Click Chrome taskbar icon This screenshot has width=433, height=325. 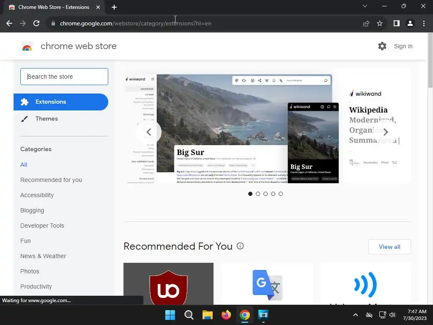click(x=245, y=315)
